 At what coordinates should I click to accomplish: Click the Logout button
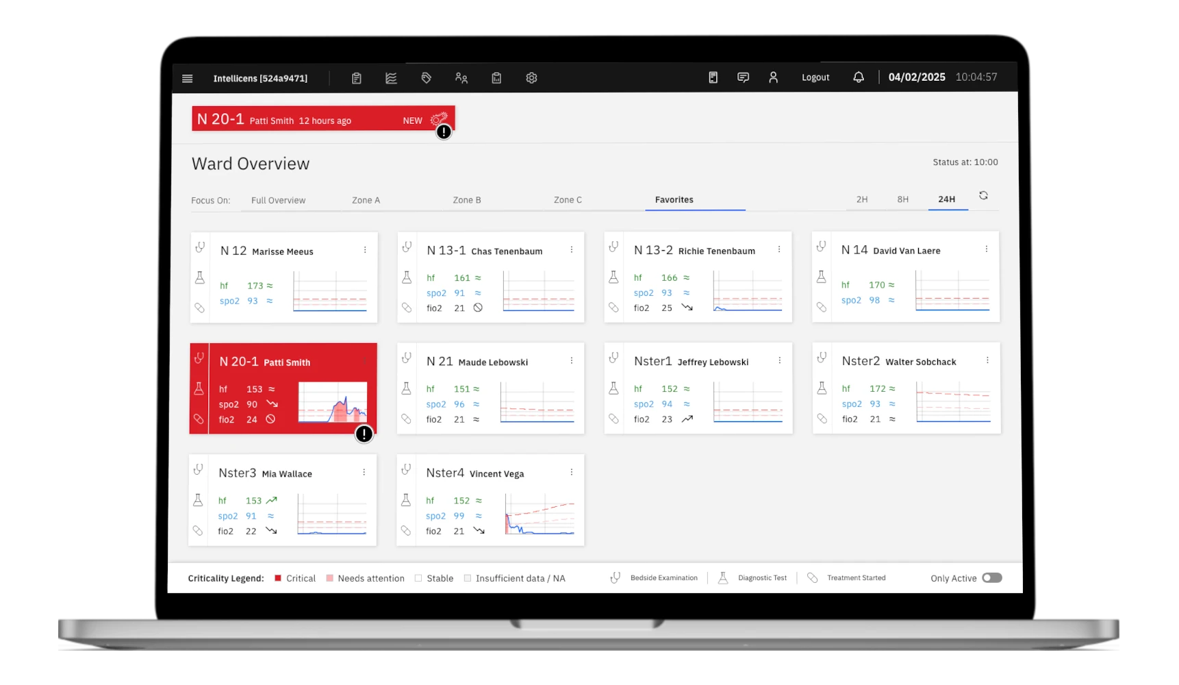coord(815,77)
